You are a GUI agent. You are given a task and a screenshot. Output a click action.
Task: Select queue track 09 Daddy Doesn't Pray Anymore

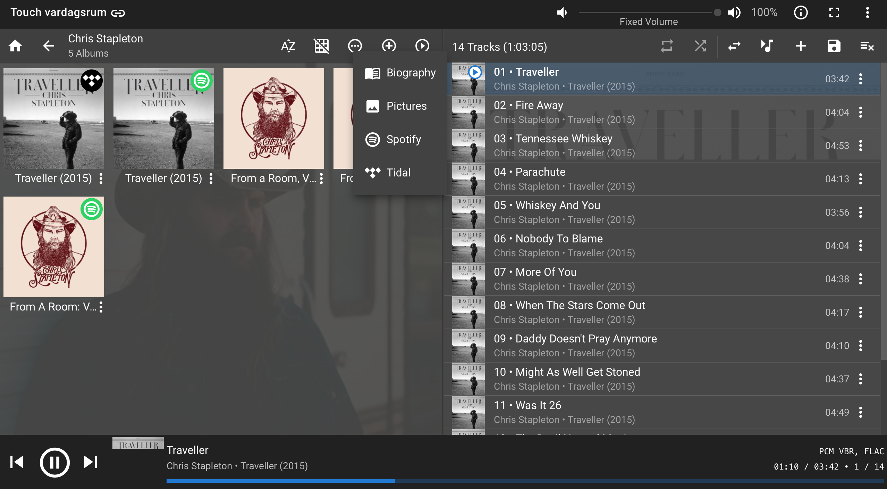[x=663, y=346]
